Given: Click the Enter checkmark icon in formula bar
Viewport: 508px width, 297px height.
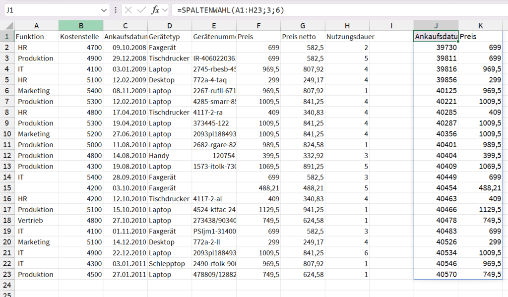Looking at the screenshot, I should [142, 10].
